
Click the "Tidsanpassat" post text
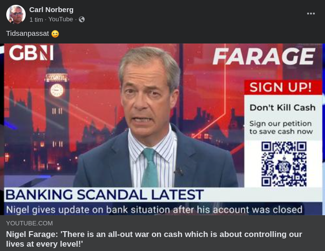[x=28, y=33]
